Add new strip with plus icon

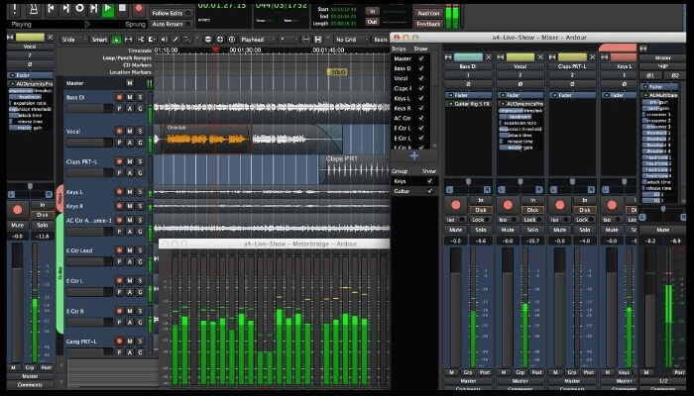tap(413, 155)
